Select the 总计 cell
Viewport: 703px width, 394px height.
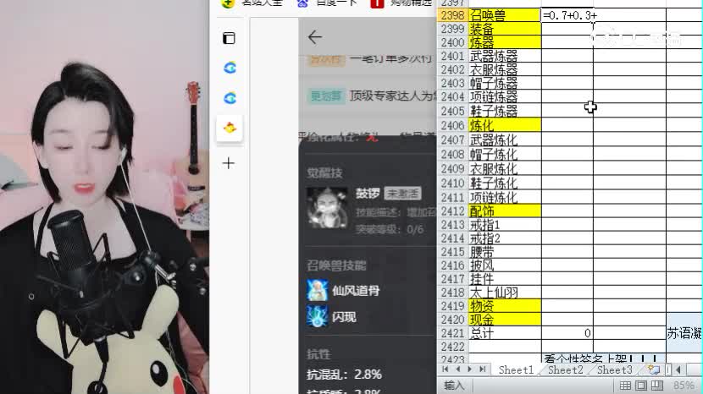click(505, 333)
